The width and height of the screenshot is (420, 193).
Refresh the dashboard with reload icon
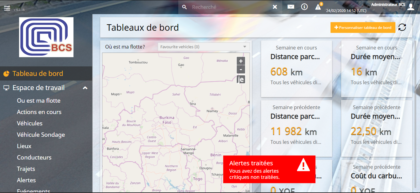(x=402, y=27)
